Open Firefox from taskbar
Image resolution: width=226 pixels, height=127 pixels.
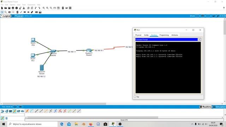pos(91,124)
